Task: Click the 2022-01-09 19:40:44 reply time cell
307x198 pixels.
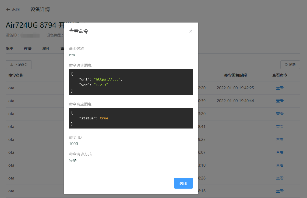Action: tap(235, 101)
